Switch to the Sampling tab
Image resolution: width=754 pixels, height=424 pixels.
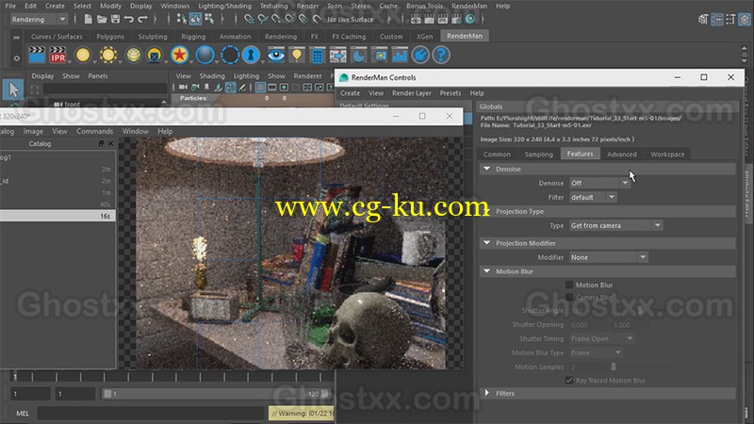coord(538,155)
